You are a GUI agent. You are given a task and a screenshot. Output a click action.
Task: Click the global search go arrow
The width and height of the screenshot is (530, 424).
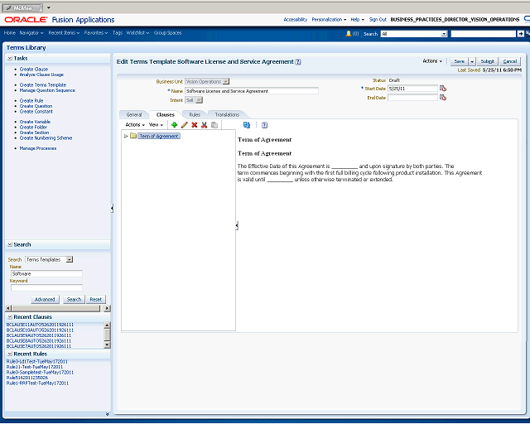tap(521, 34)
